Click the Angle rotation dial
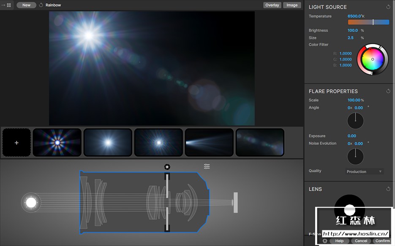Image resolution: width=395 pixels, height=246 pixels. click(355, 121)
